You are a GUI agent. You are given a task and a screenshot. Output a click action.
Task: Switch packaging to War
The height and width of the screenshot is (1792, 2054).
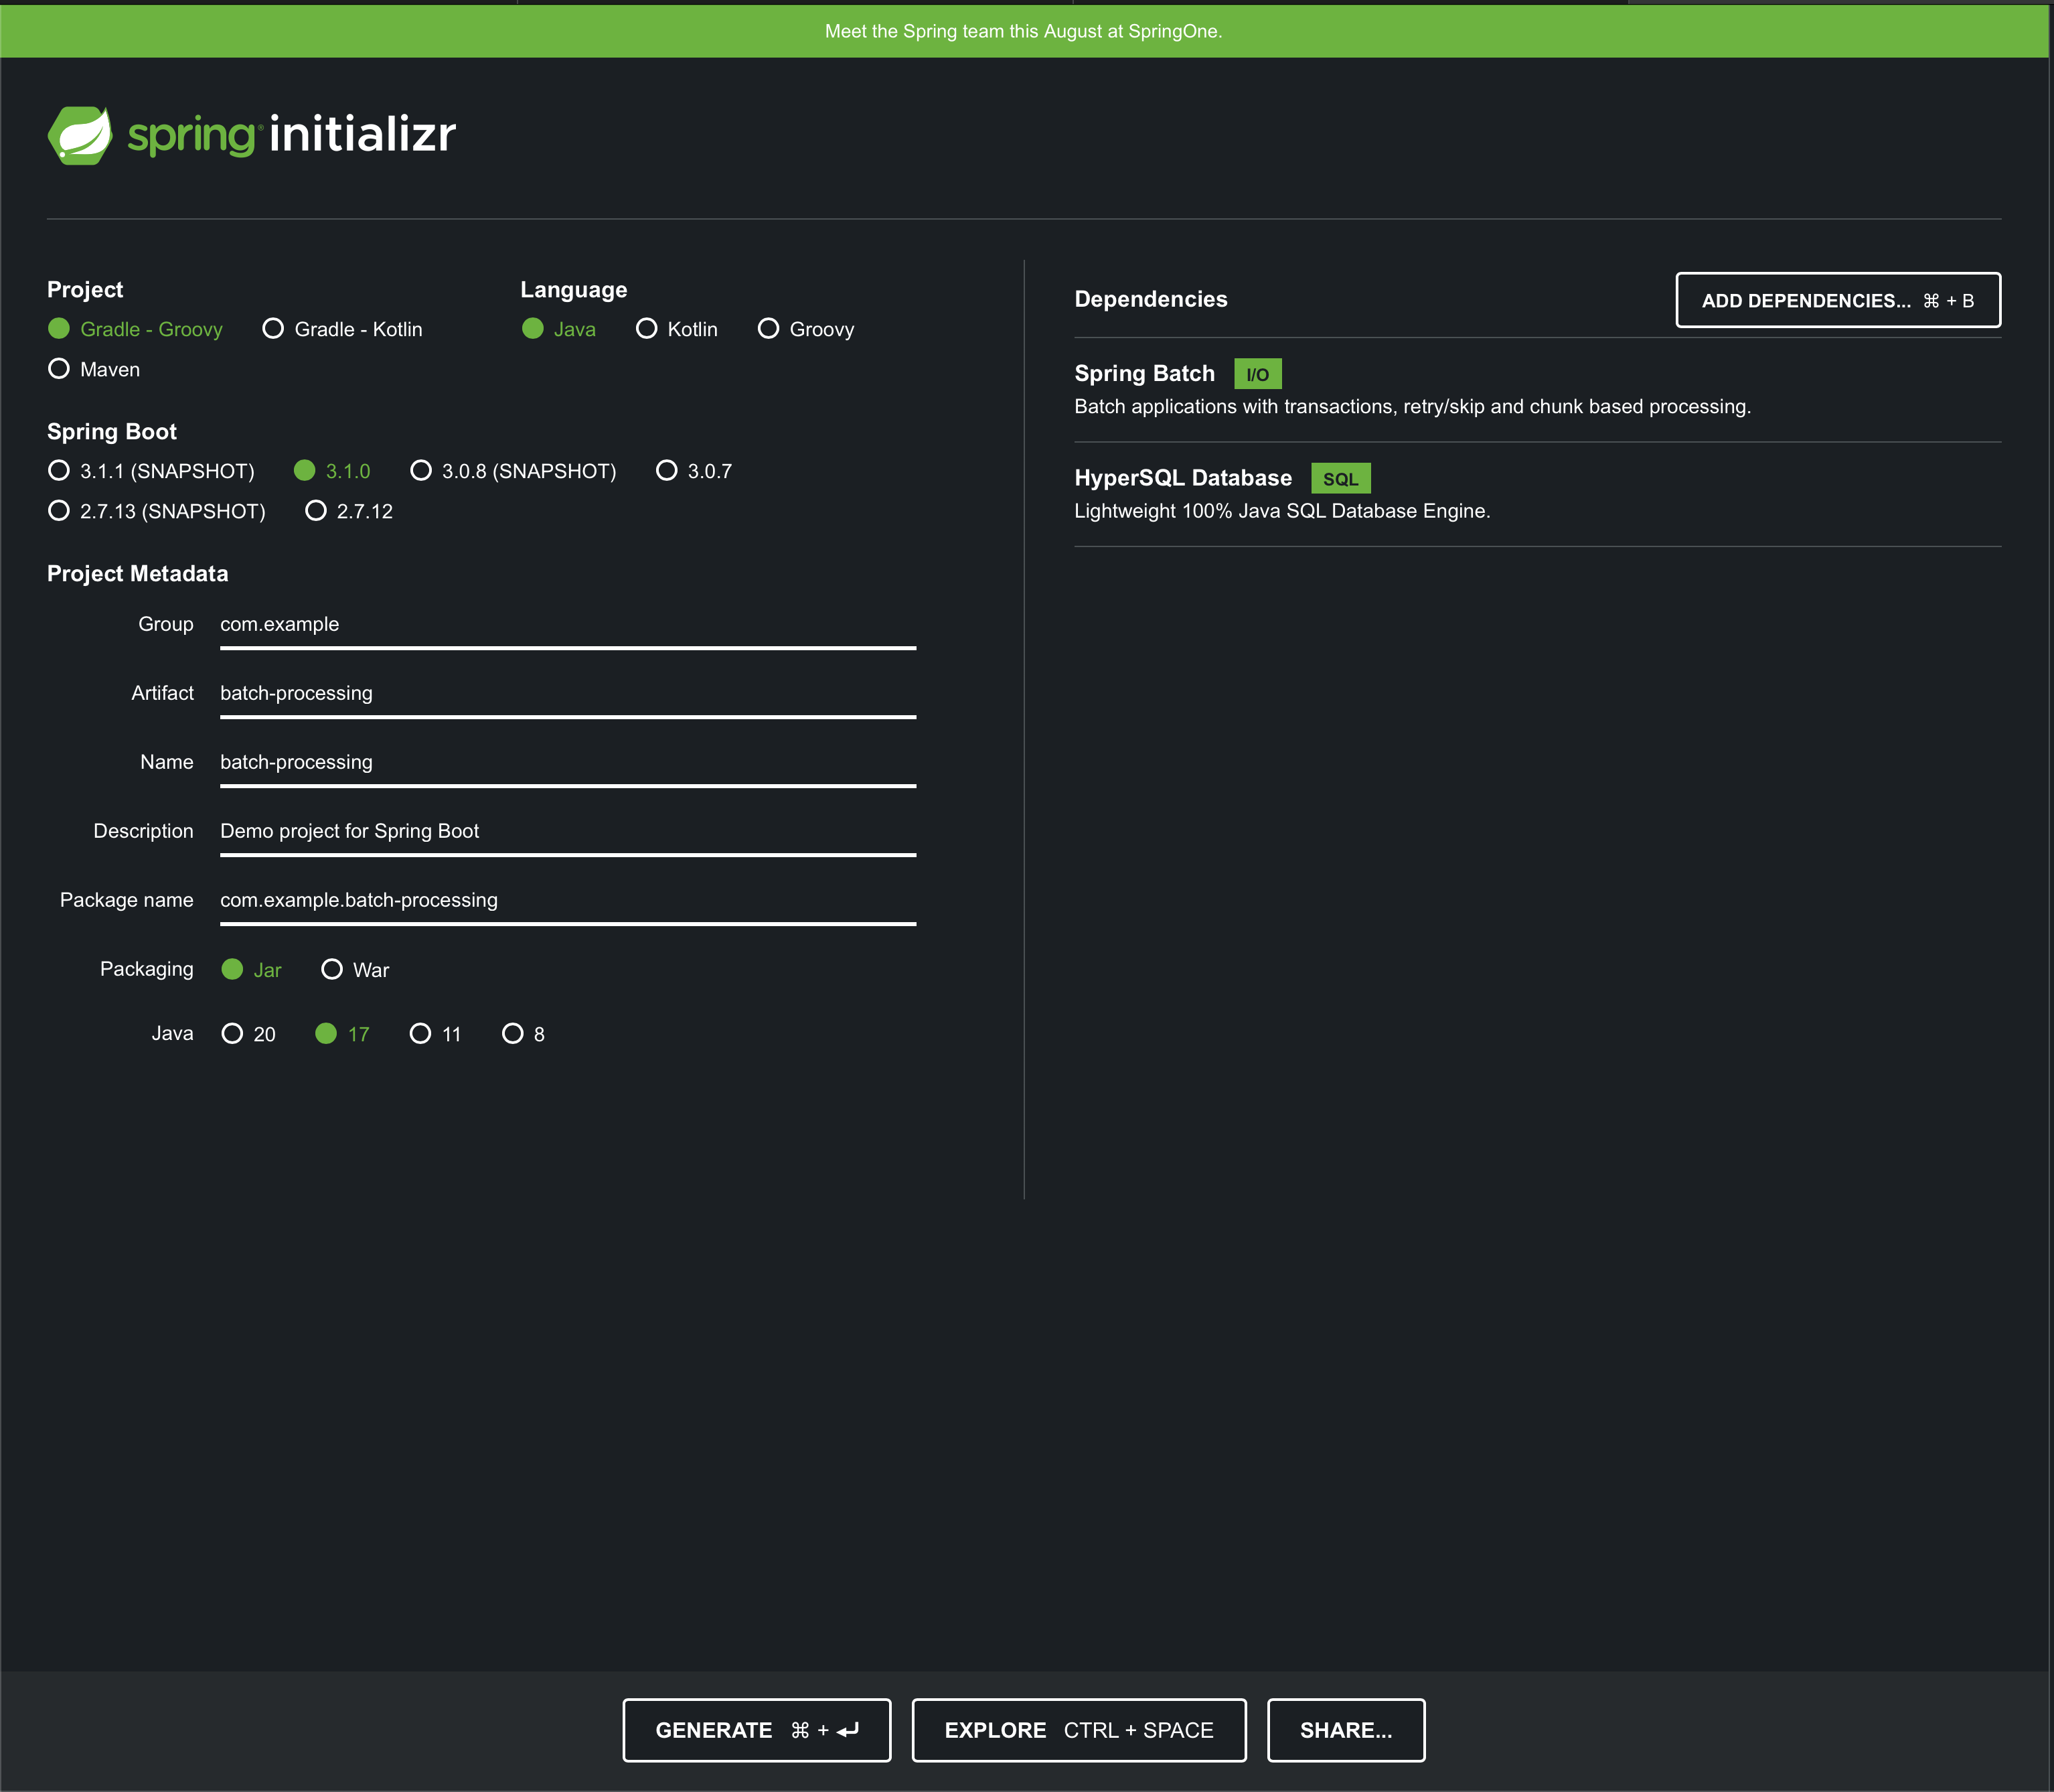pyautogui.click(x=333, y=970)
